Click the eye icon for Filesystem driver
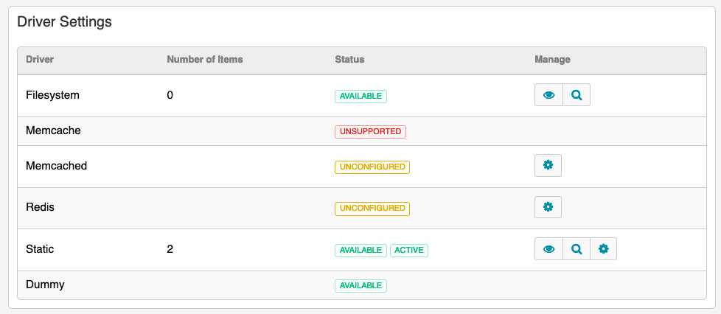The width and height of the screenshot is (721, 314). click(x=548, y=95)
